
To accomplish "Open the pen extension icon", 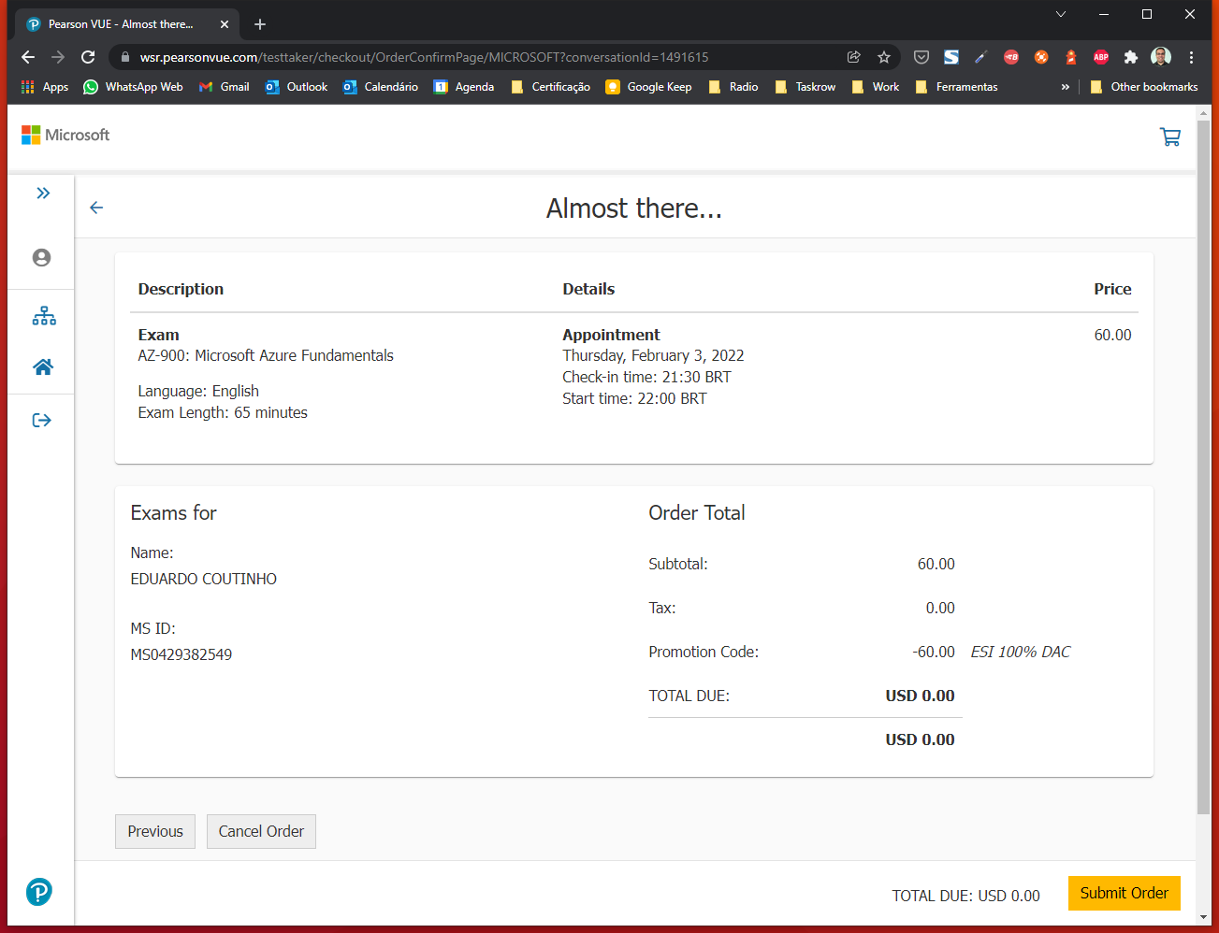I will 981,57.
